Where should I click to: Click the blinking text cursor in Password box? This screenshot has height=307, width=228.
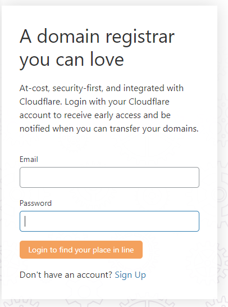pyautogui.click(x=25, y=221)
